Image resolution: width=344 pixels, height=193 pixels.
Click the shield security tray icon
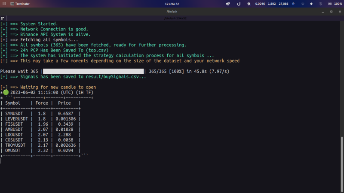coord(249,3)
